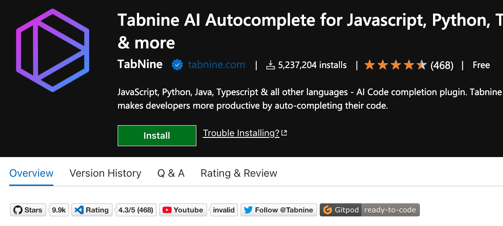Open the Gitpod ready-to-code badge
Image resolution: width=503 pixels, height=226 pixels.
(x=370, y=210)
